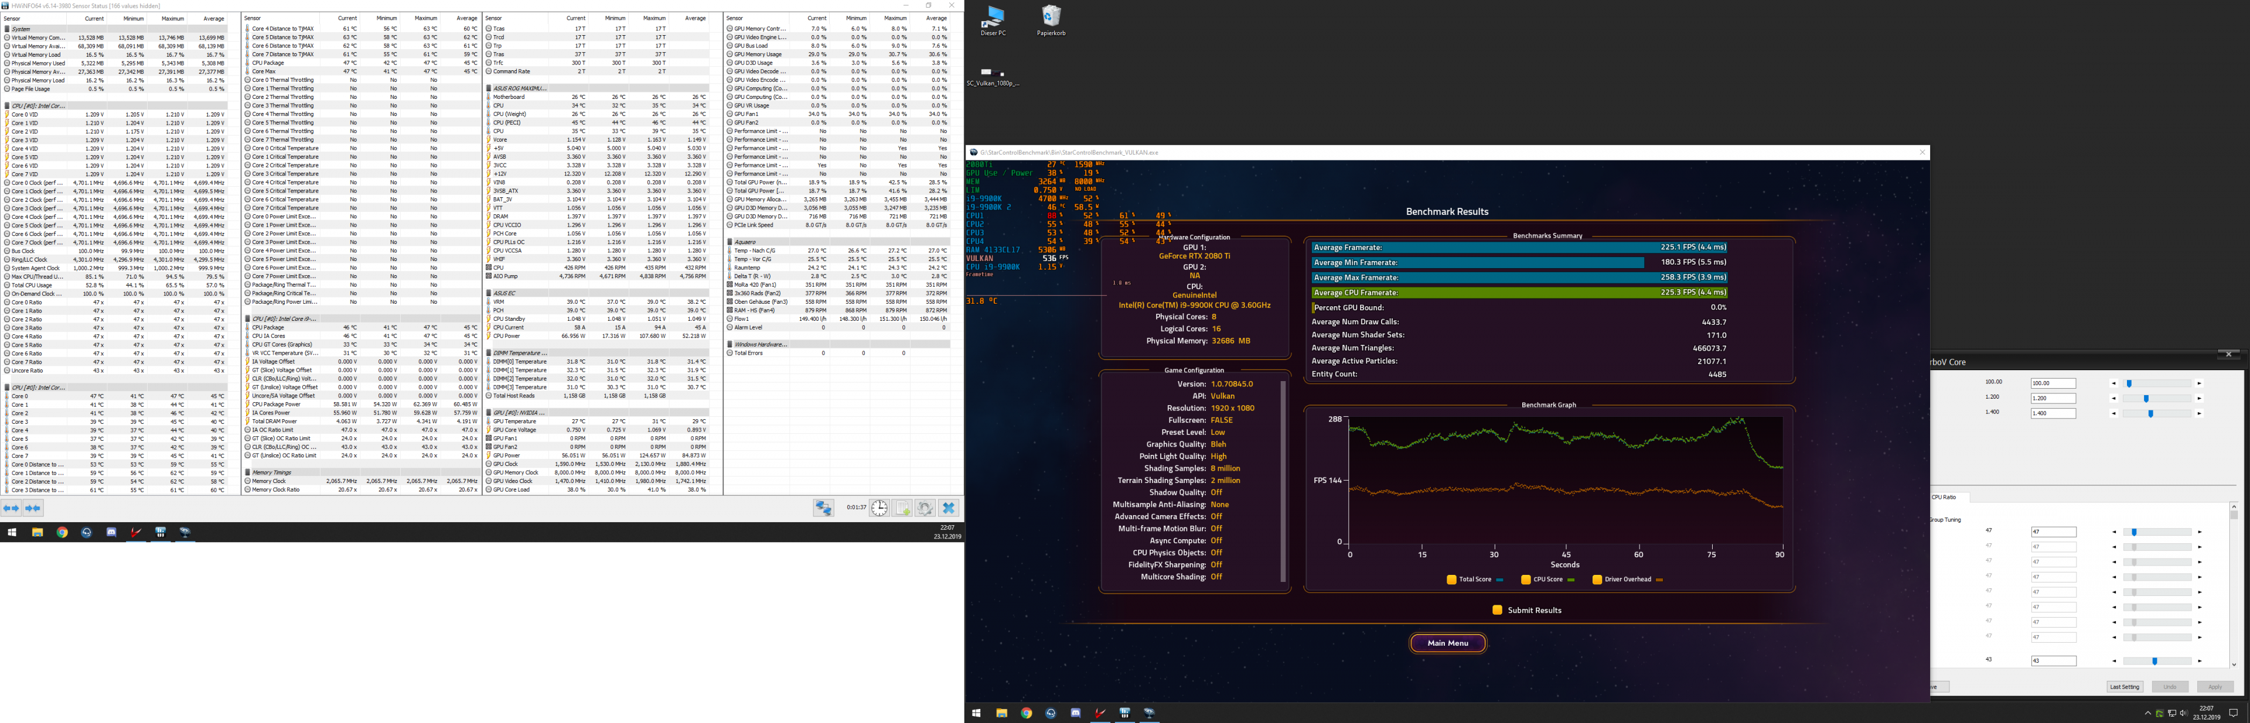This screenshot has width=2250, height=723.
Task: Click the slider for the 1.200 value
Action: [x=2157, y=398]
